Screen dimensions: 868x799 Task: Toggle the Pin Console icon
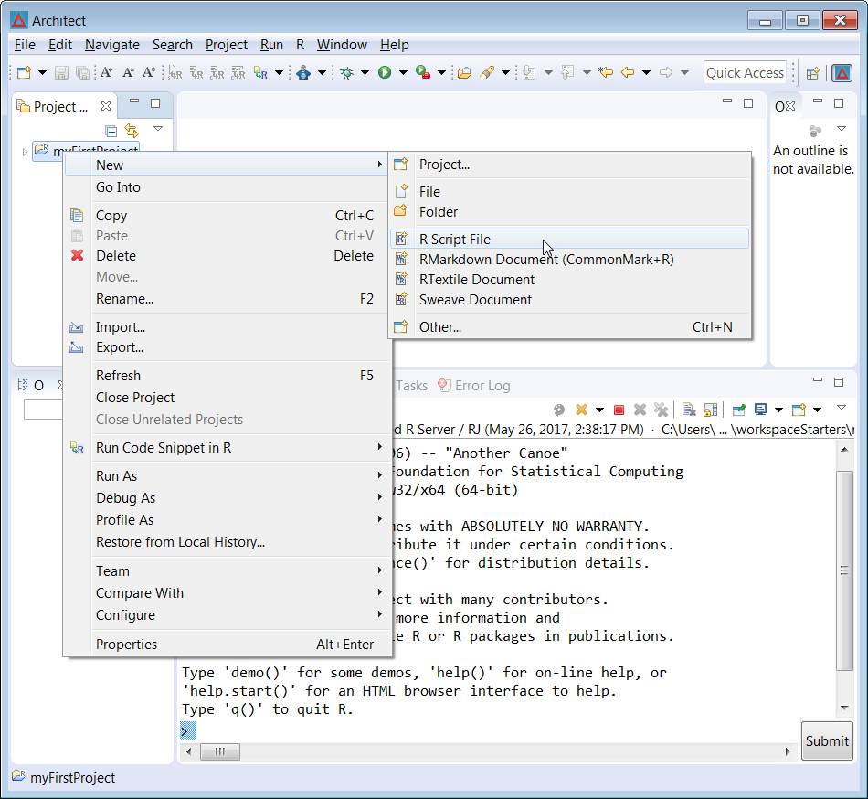[739, 410]
